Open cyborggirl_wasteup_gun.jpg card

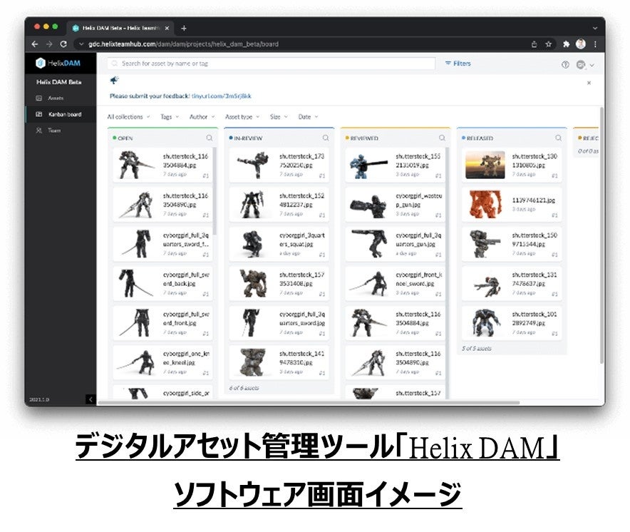click(x=396, y=204)
